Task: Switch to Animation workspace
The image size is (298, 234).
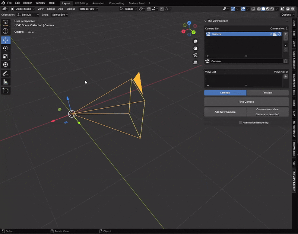Action: pos(98,3)
